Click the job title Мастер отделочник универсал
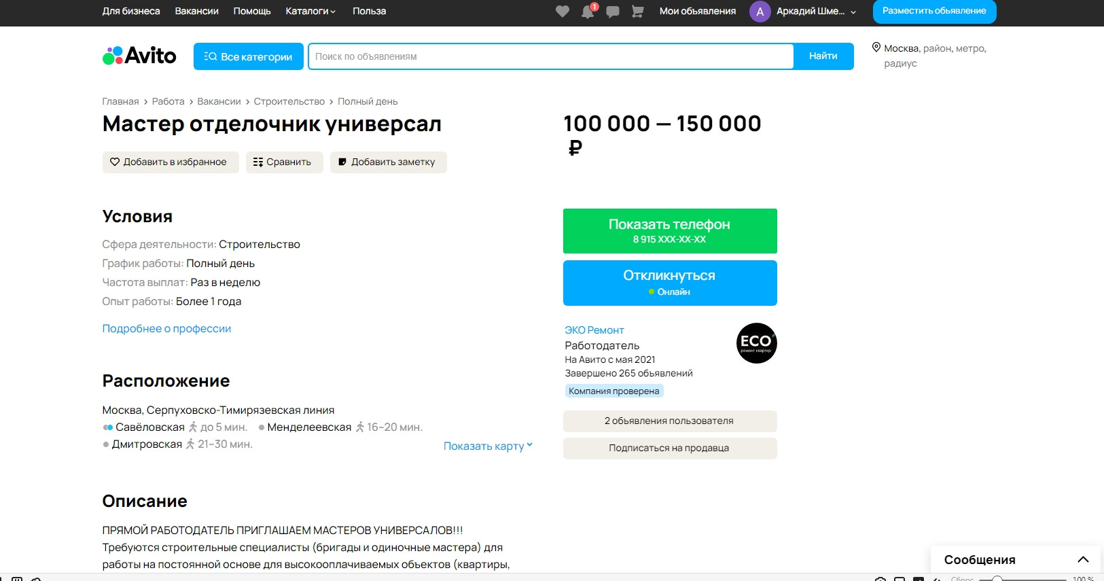The image size is (1104, 581). click(272, 124)
